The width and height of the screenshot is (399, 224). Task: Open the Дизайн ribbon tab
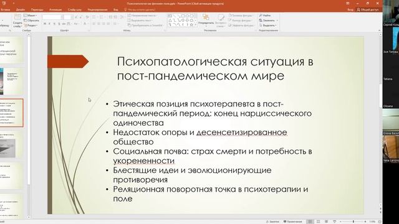click(x=21, y=10)
